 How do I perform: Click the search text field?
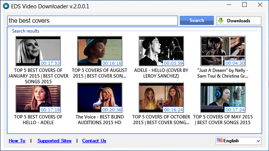tap(93, 20)
